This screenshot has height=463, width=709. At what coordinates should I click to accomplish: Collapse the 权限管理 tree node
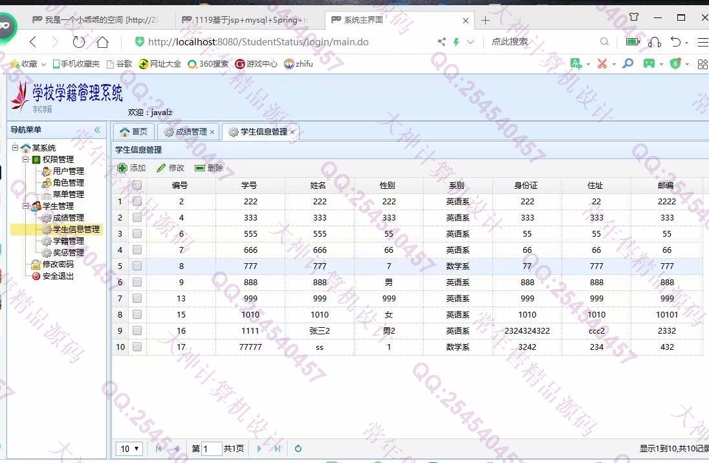(x=26, y=159)
